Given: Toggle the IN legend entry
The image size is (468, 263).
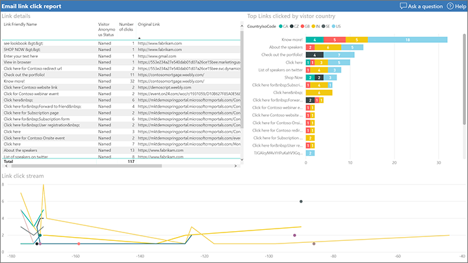Looking at the screenshot, I should click(315, 26).
